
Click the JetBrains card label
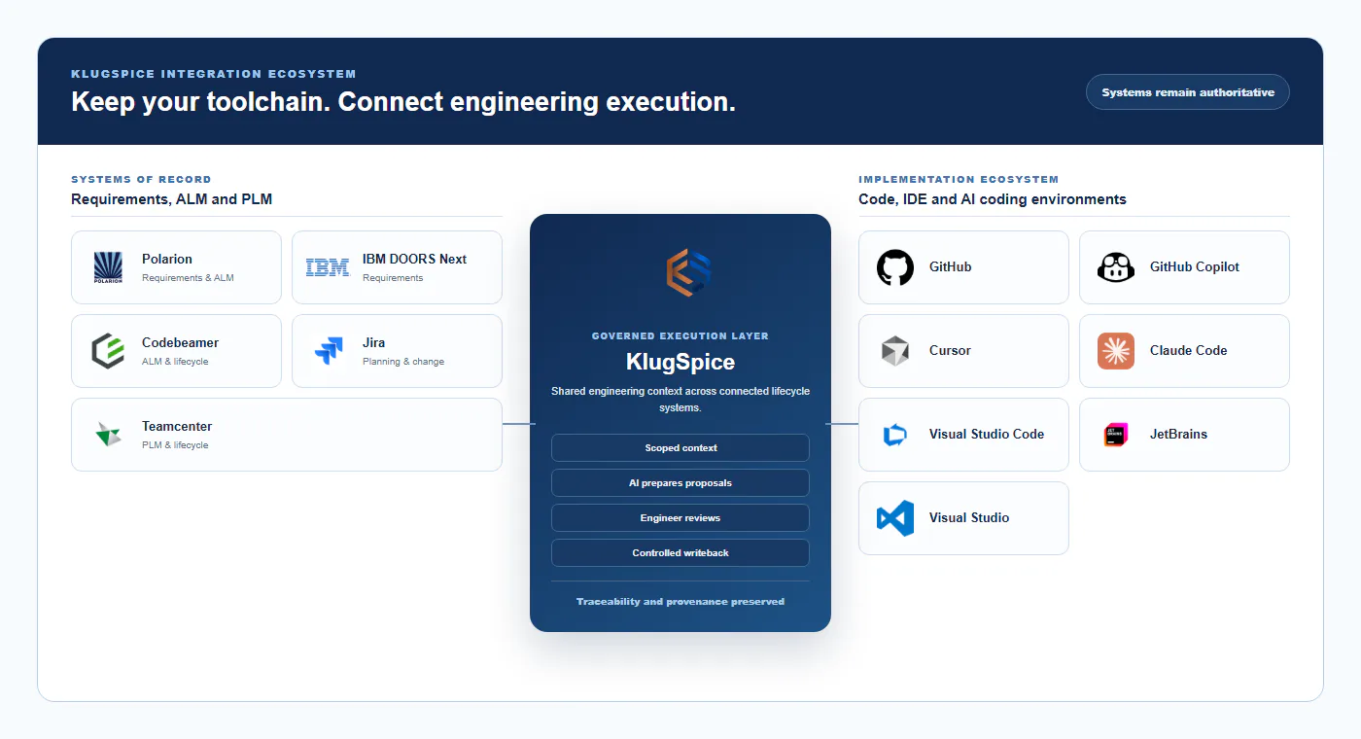click(1178, 435)
